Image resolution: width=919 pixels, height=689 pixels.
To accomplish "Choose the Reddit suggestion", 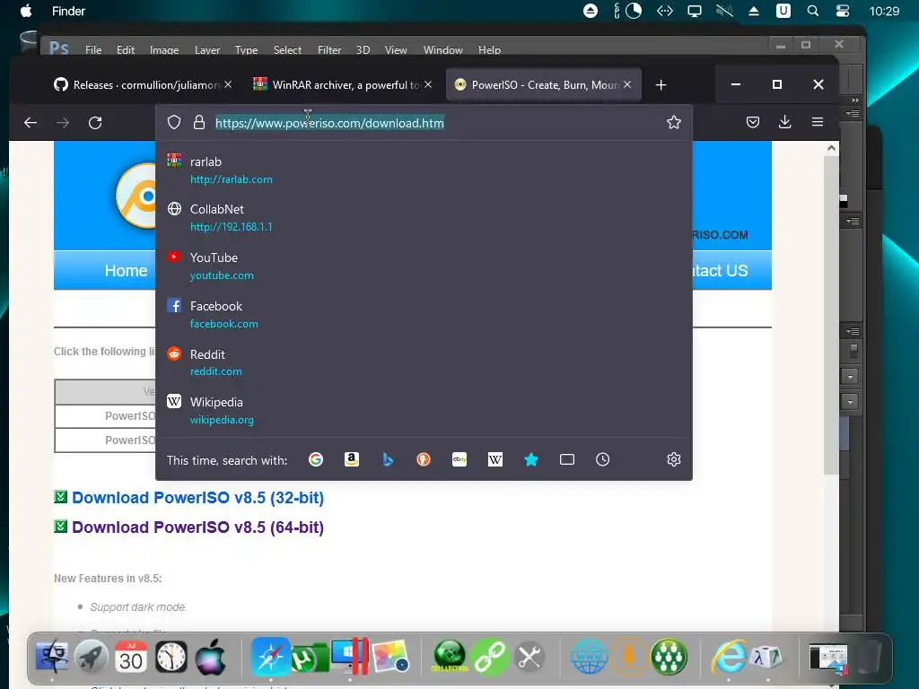I will [x=424, y=362].
